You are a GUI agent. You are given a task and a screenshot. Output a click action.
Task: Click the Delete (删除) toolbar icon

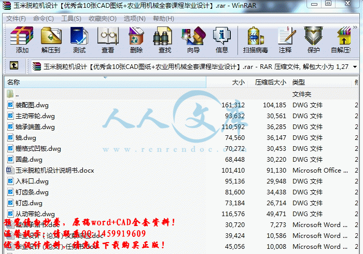(x=136, y=39)
